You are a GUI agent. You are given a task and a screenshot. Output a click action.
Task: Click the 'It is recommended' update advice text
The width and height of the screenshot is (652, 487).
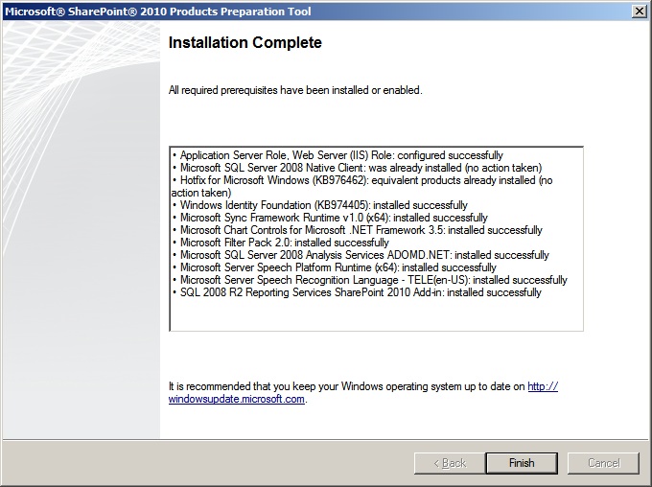coord(347,386)
